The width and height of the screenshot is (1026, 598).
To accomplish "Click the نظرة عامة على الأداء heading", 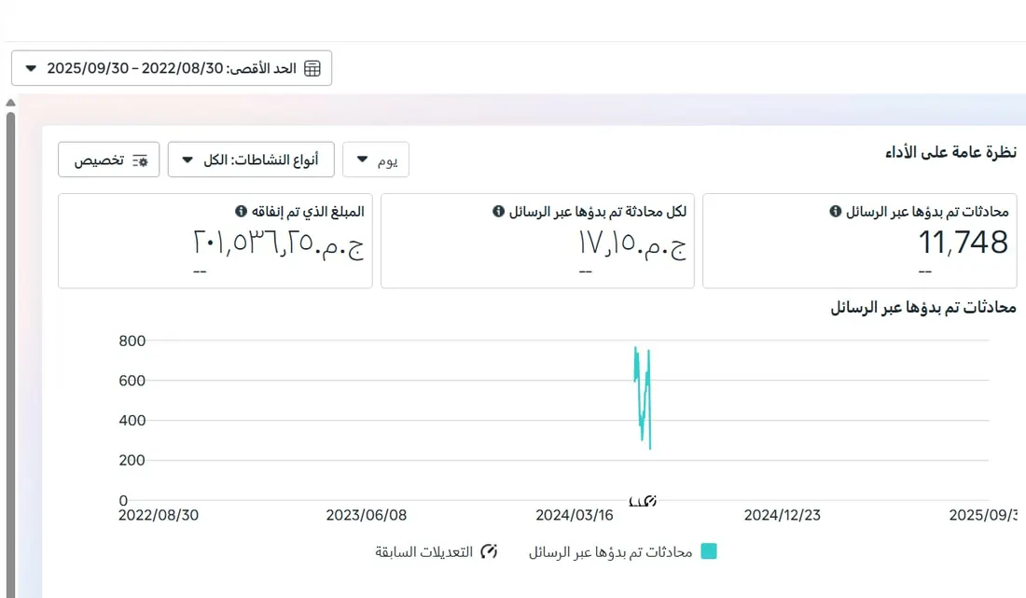I will point(950,152).
